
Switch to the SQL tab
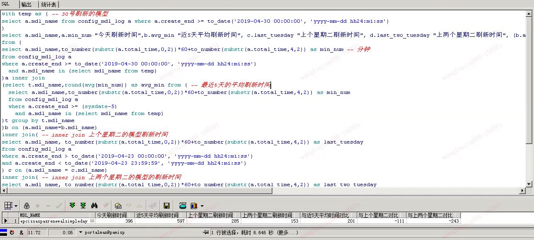(6, 4)
